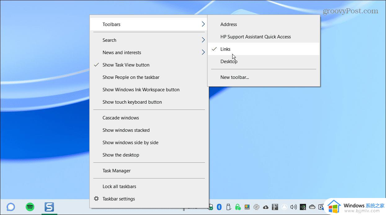
Task: Expand the Search submenu
Action: 149,40
